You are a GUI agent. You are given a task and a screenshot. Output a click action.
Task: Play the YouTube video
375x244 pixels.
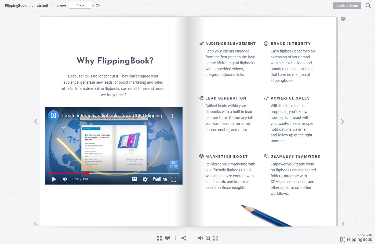54,179
